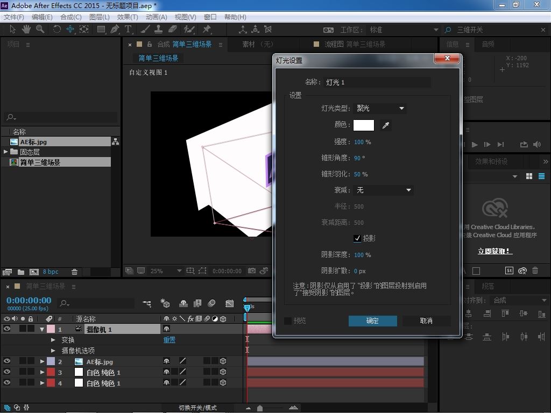
Task: Create a new folder in the Project panel
Action: tap(21, 272)
